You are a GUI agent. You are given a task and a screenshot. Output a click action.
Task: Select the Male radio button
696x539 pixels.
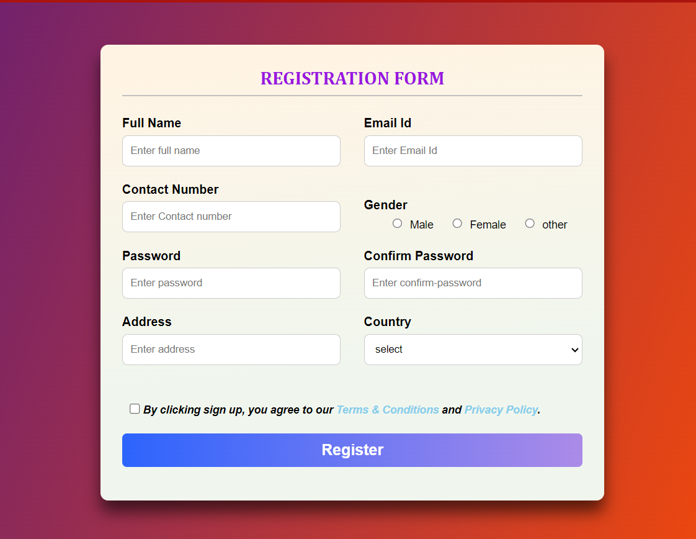[x=398, y=224]
